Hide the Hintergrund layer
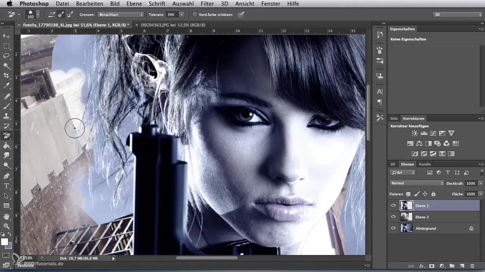Image resolution: width=485 pixels, height=272 pixels. (393, 228)
